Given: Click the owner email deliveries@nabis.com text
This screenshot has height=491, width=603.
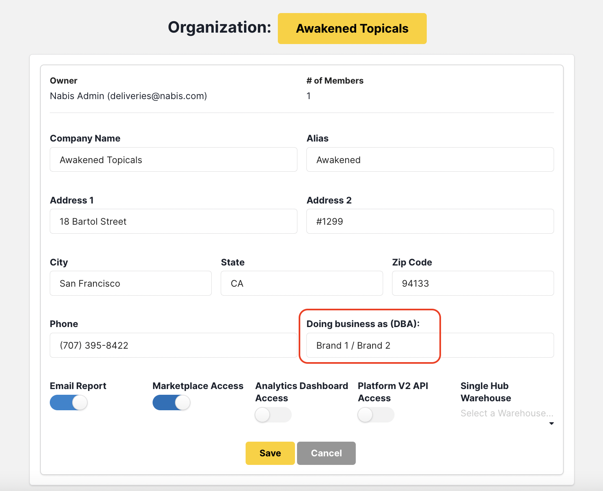Looking at the screenshot, I should tap(157, 96).
